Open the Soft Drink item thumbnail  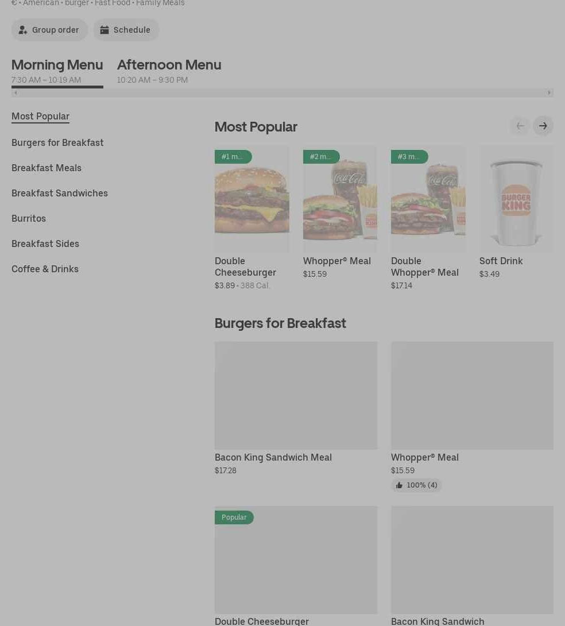click(x=516, y=199)
